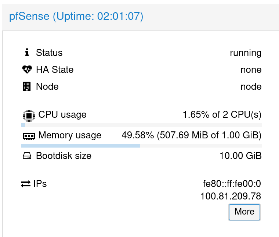Click the CPU usage progress bar
The height and width of the screenshot is (237, 279).
pos(141,125)
